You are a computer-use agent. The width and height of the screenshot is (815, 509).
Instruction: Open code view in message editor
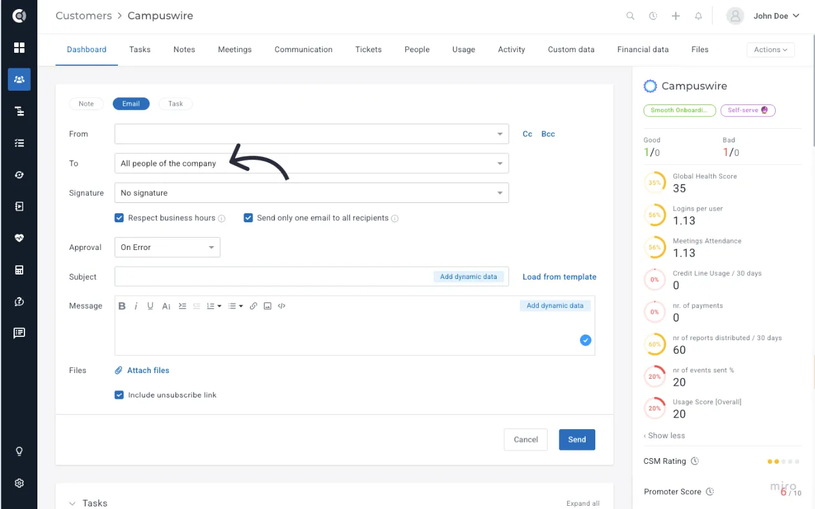282,306
